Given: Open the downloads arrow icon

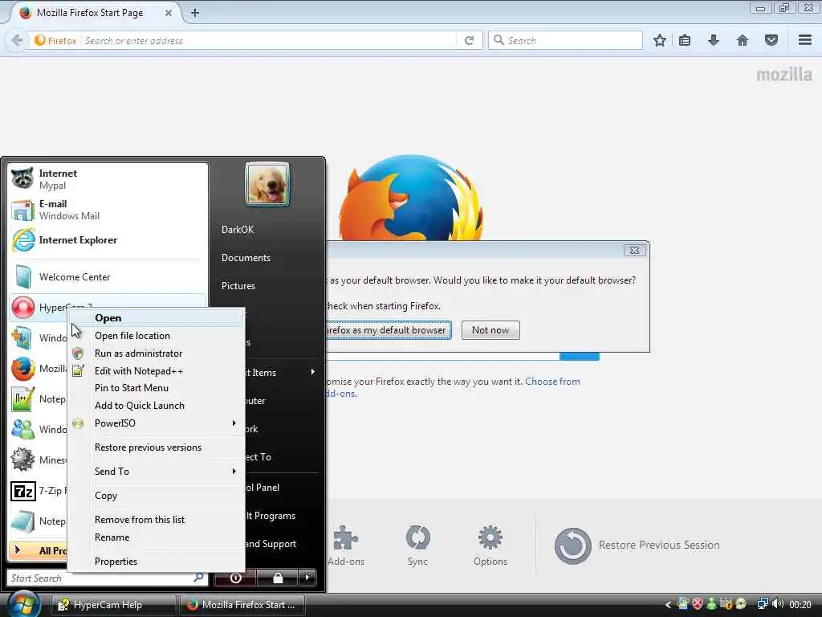Looking at the screenshot, I should click(x=714, y=40).
